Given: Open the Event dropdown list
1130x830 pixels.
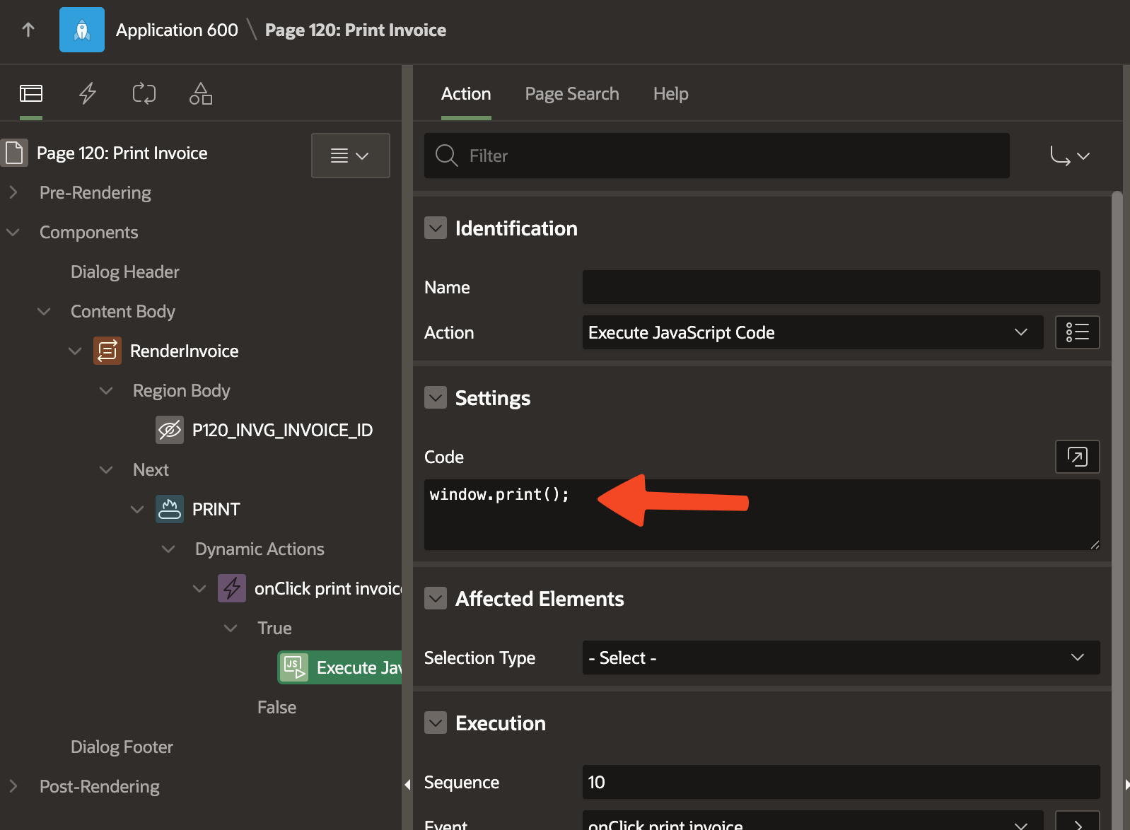Looking at the screenshot, I should coord(813,822).
